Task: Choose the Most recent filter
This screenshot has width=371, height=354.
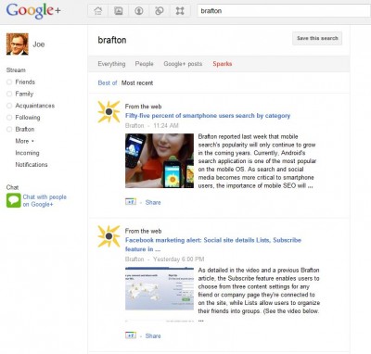Action: 137,82
